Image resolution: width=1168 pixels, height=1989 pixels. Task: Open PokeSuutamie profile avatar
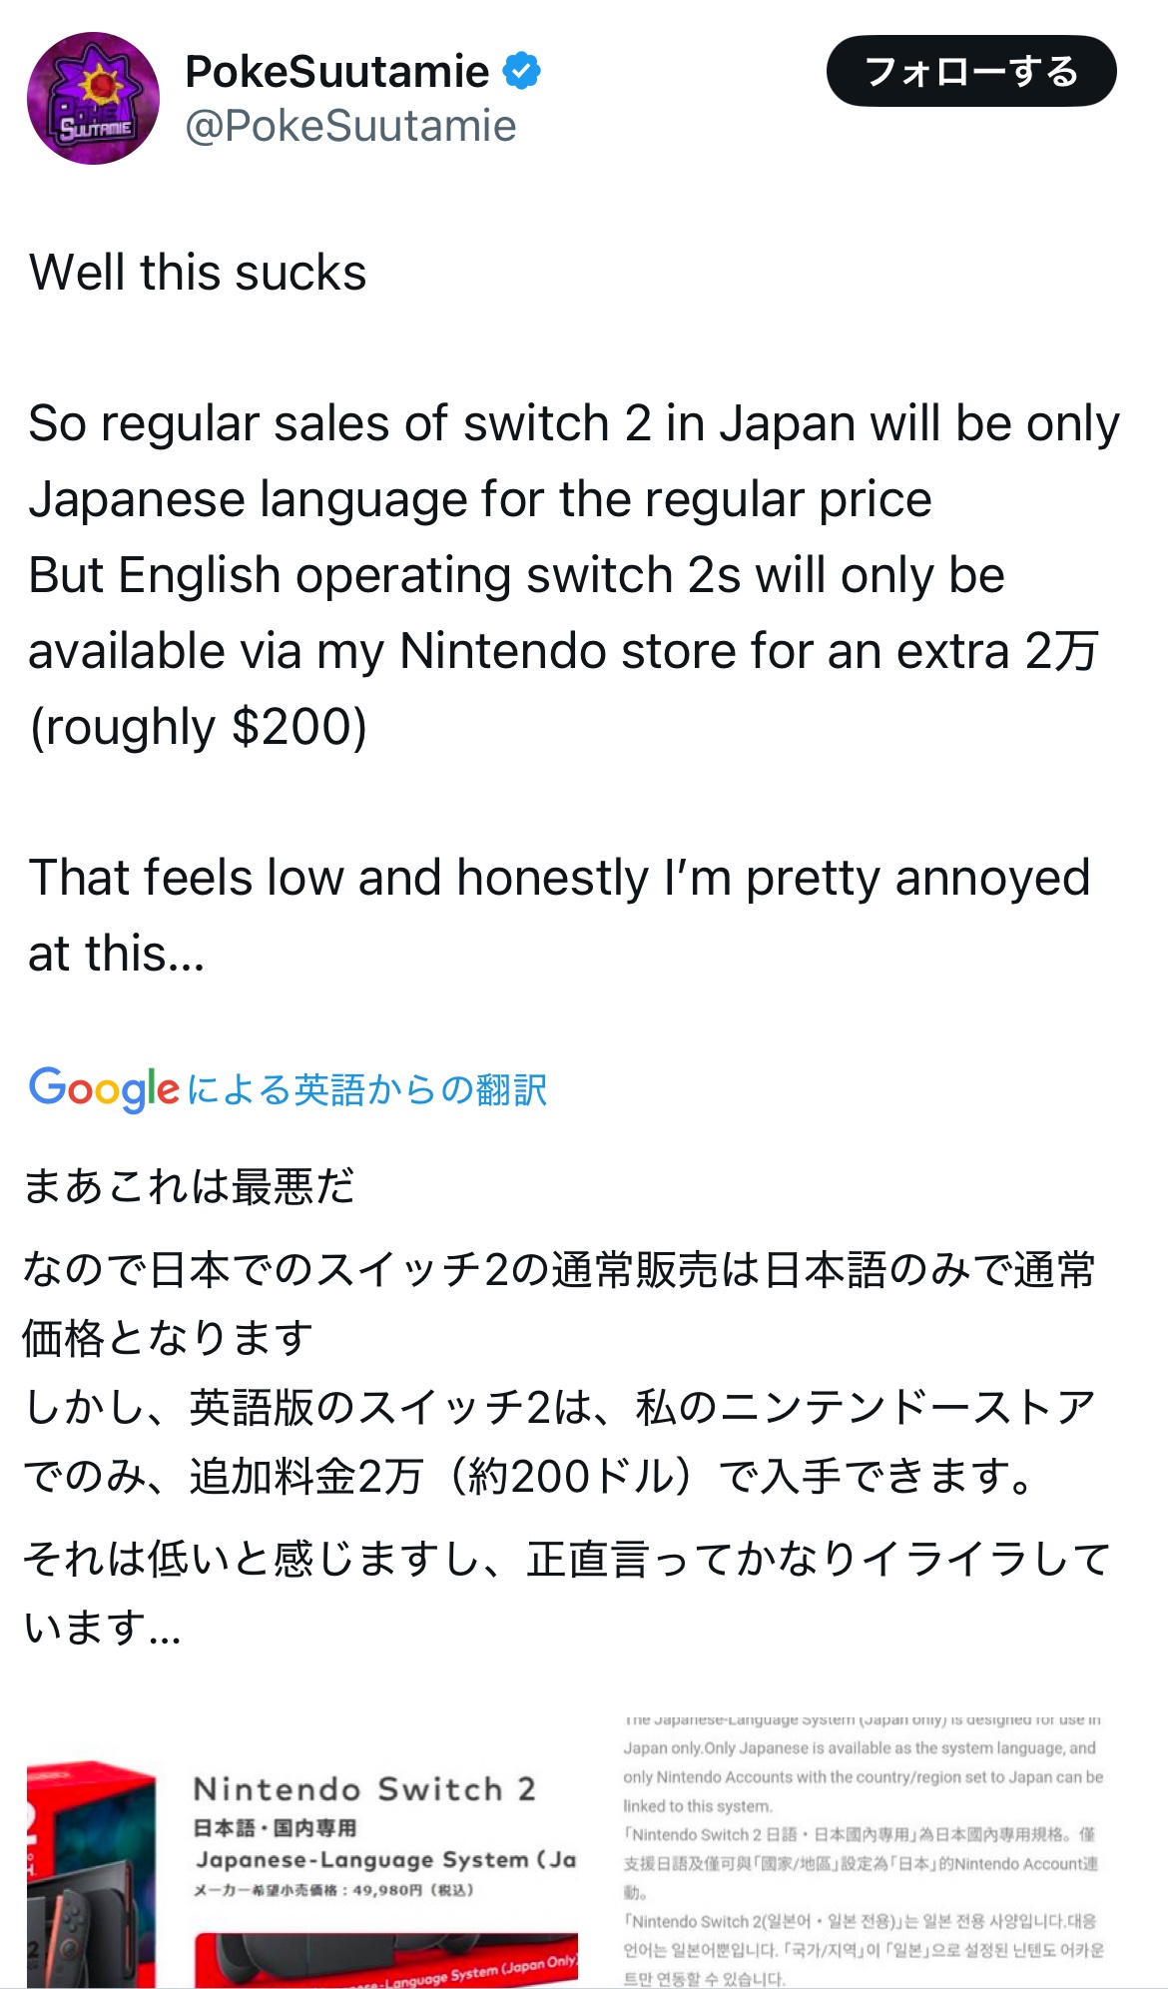(93, 98)
